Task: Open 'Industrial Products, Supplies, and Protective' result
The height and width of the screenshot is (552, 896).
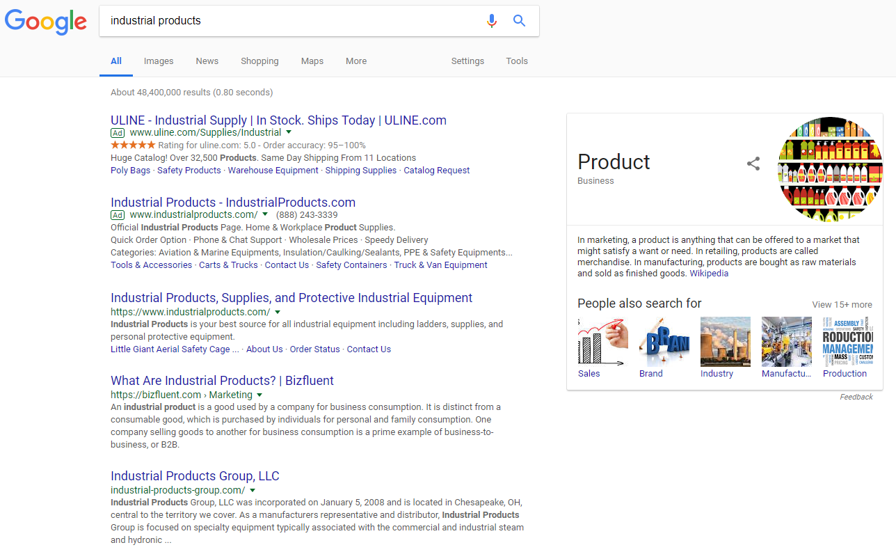Action: 291,298
